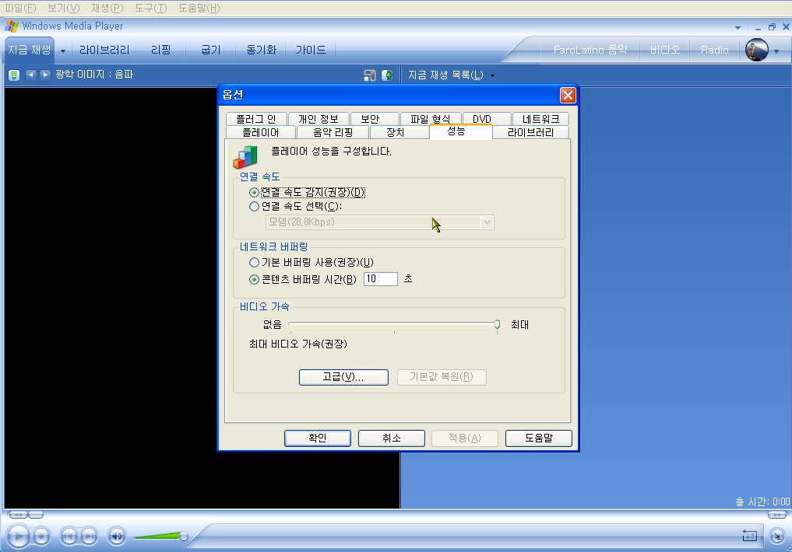Confirm options with the 확인 button
Image resolution: width=792 pixels, height=552 pixels.
(x=318, y=438)
